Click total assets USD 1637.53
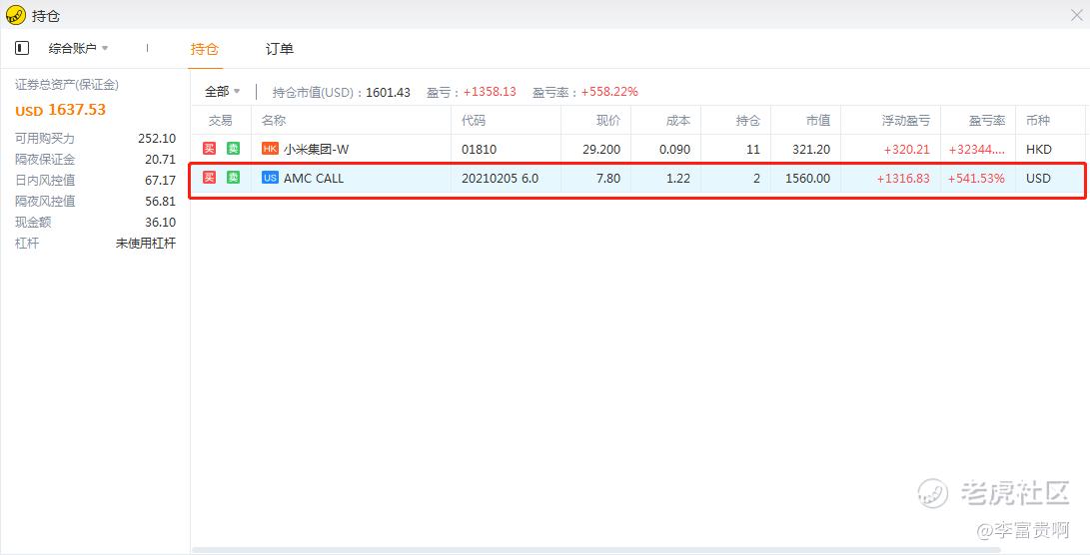The width and height of the screenshot is (1090, 555). pos(61,110)
